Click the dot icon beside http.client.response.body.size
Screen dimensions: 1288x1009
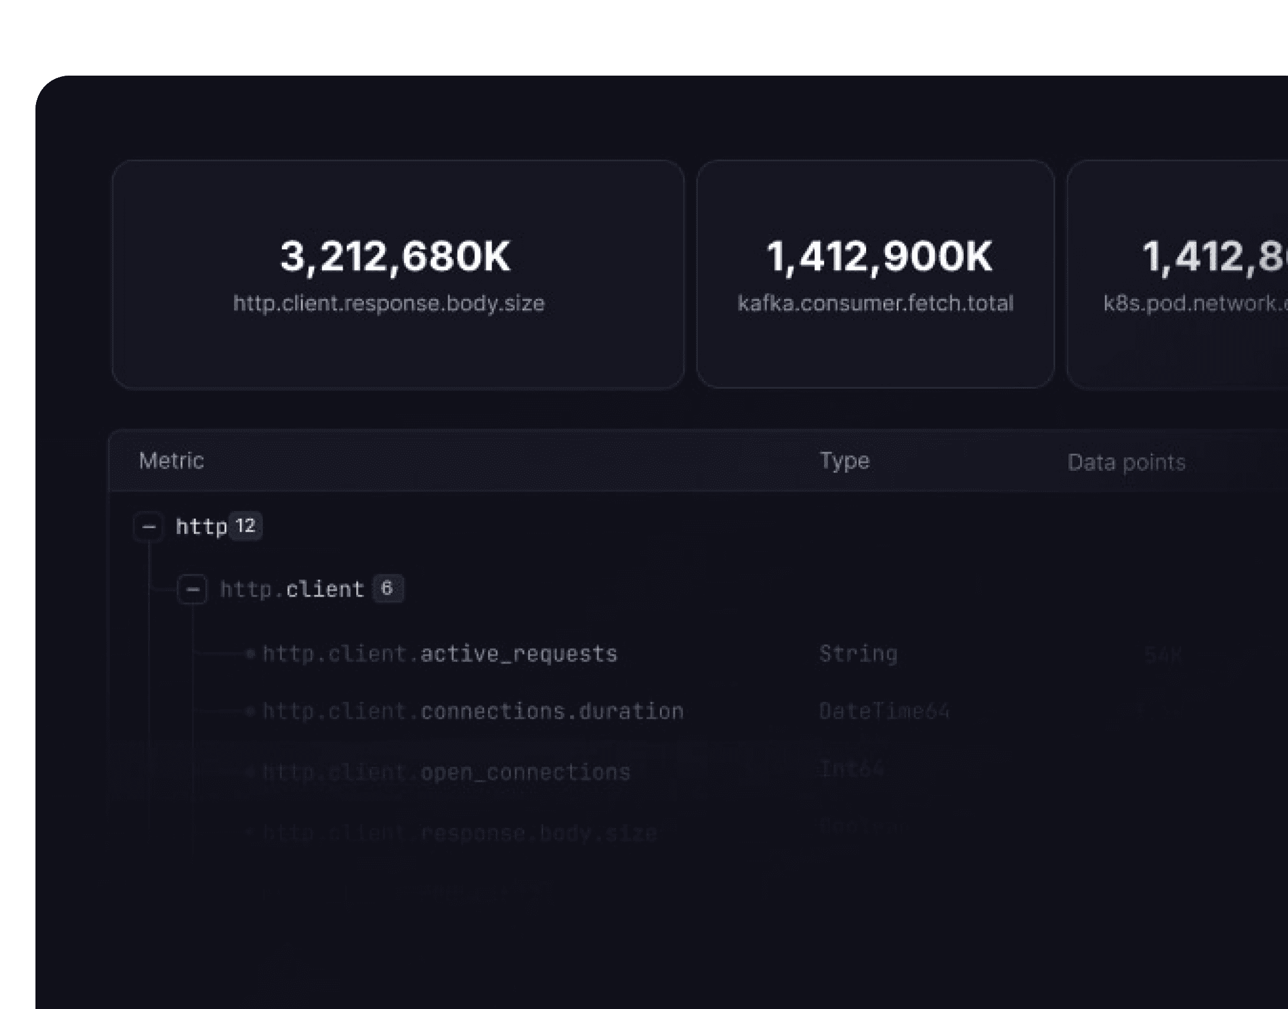251,832
